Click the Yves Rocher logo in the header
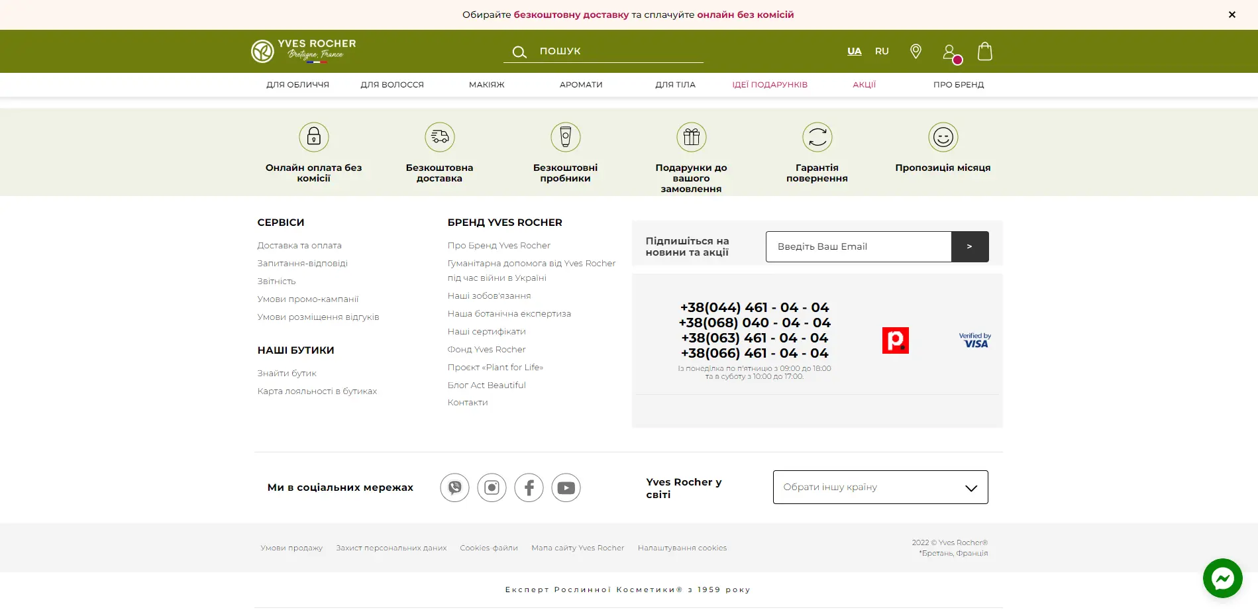Viewport: 1258px width, 614px height. coord(303,51)
